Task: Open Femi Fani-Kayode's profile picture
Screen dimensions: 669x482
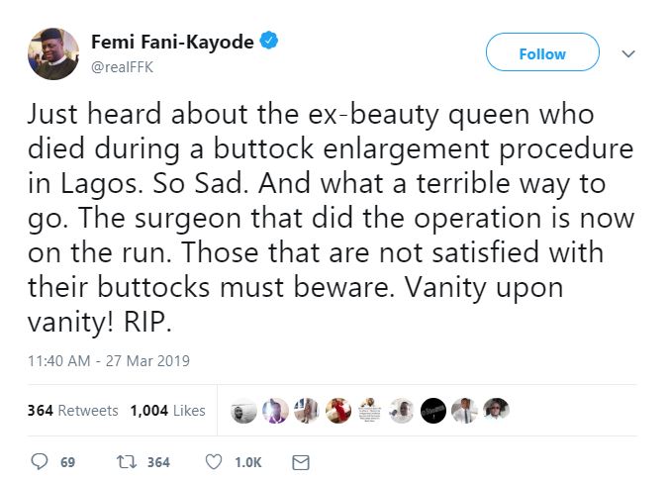Action: (x=51, y=52)
